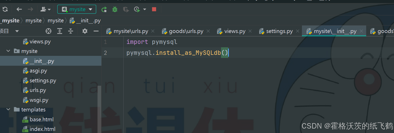Click the project tree vertical scrollbar
The image size is (394, 133).
[99, 109]
